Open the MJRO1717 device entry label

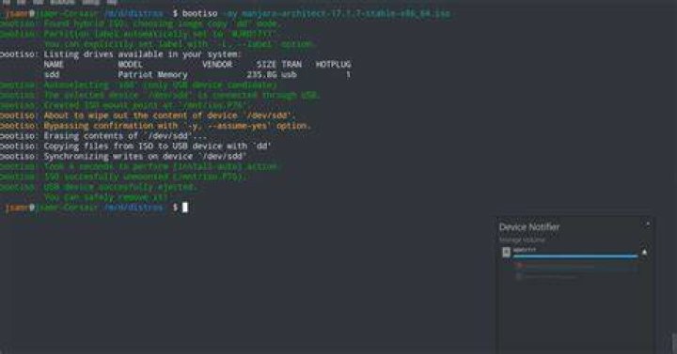525,250
